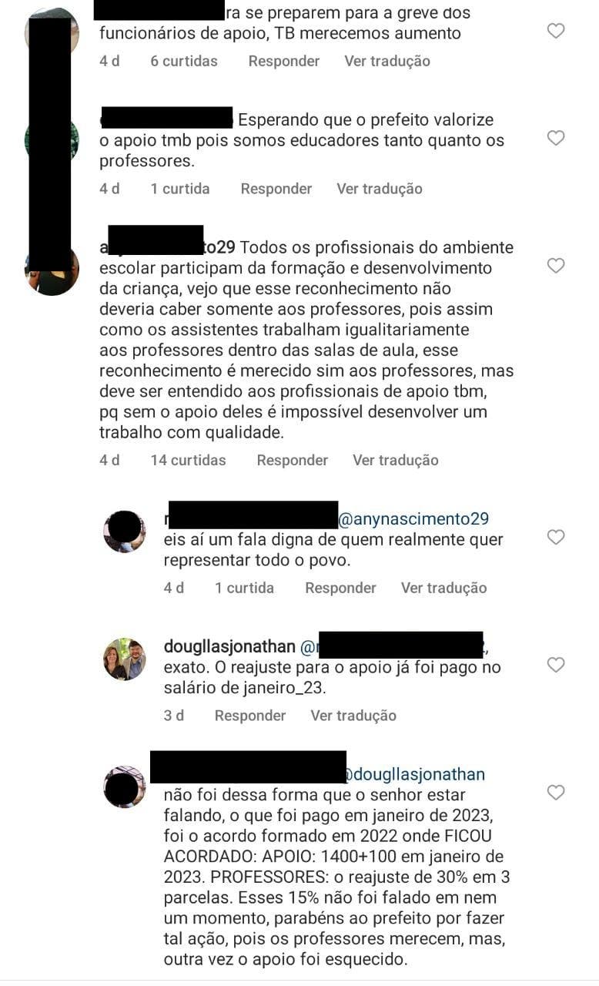Open the '6 curtidas' likes list
This screenshot has height=986, width=599.
tap(184, 61)
